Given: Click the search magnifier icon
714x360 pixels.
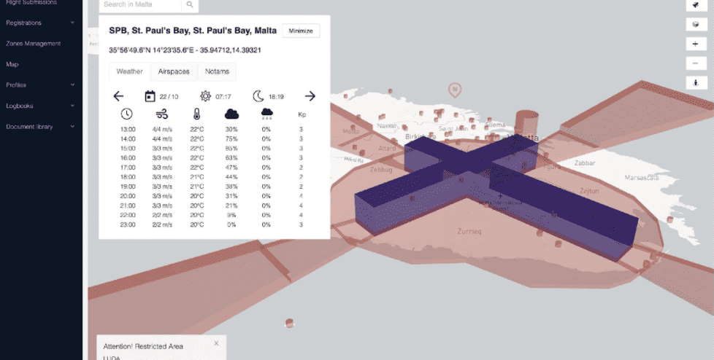Looking at the screenshot, I should click(190, 5).
